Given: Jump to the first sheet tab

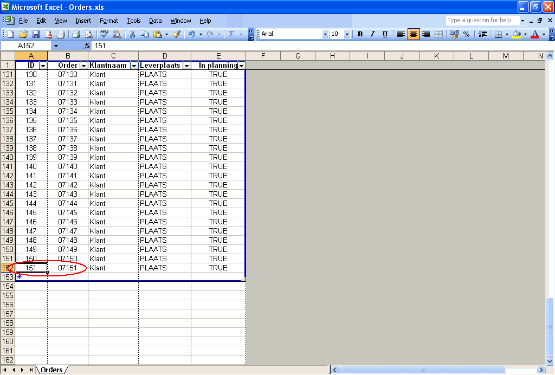Looking at the screenshot, I should point(4,370).
